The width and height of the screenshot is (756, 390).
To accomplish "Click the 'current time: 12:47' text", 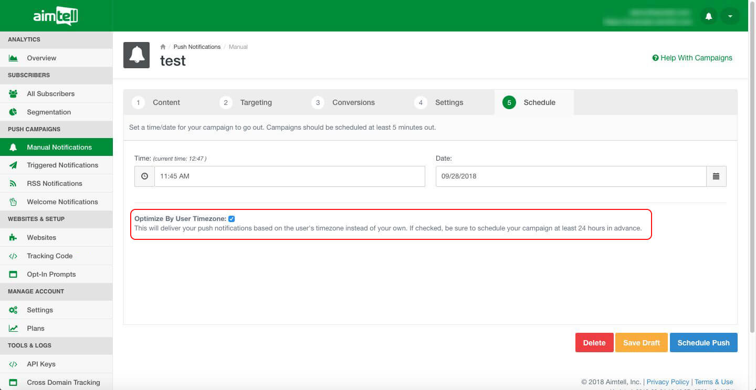I will pos(180,159).
